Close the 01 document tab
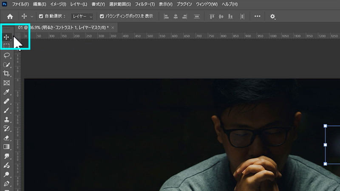Screen dimensions: 340x191 [113, 28]
